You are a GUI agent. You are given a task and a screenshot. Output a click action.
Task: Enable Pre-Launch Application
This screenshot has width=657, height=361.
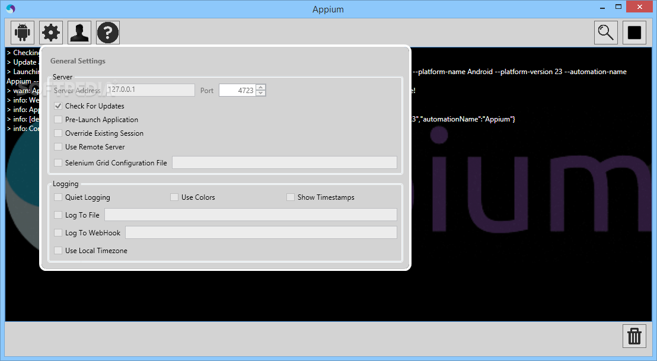point(58,119)
